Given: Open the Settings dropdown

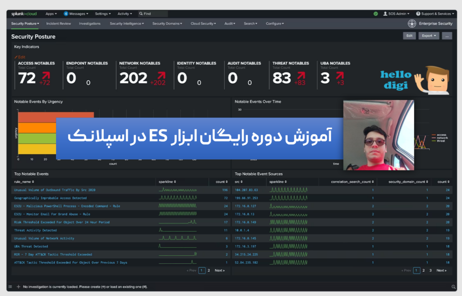Looking at the screenshot, I should [x=103, y=14].
